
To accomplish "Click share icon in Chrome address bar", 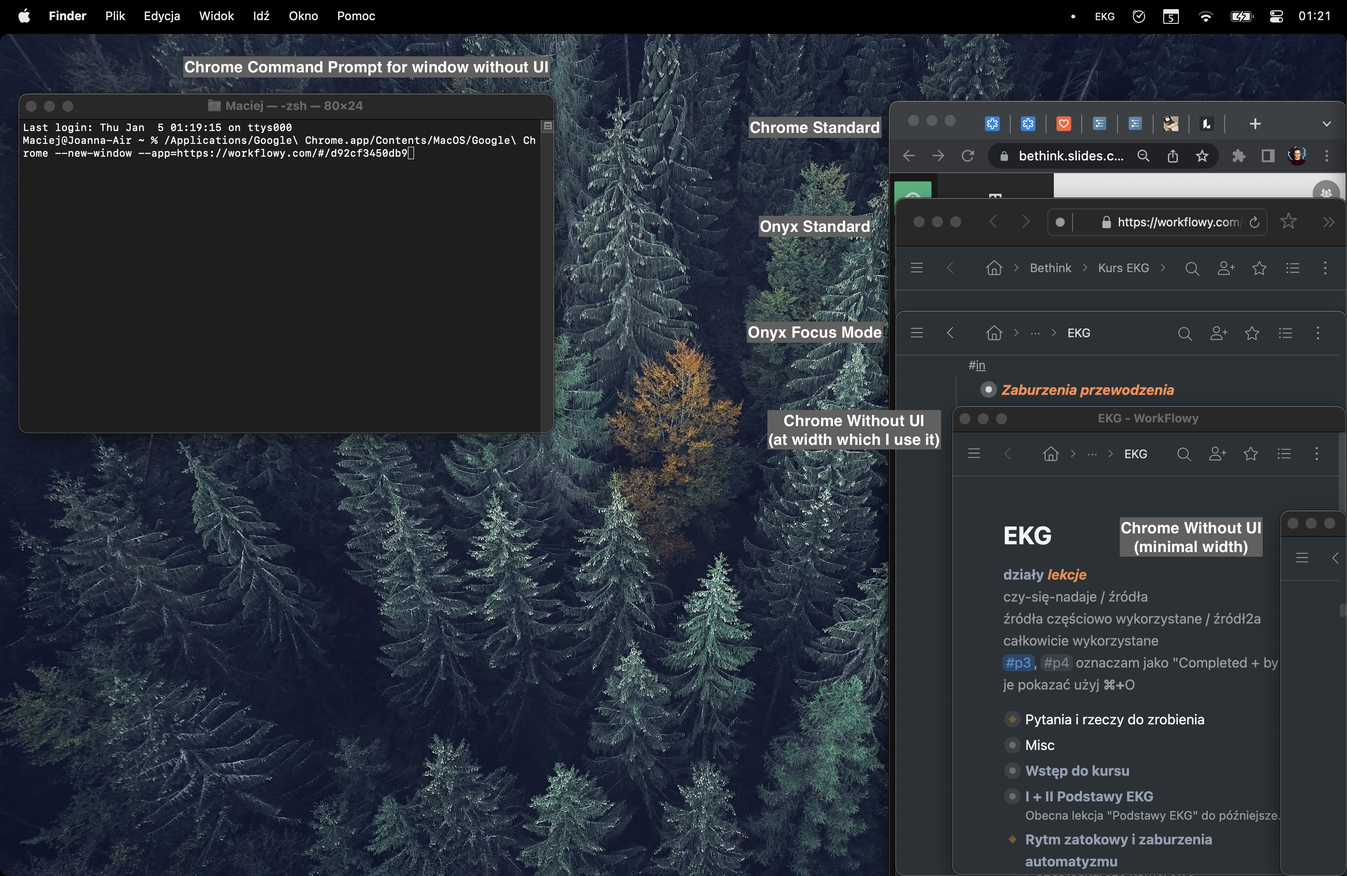I will (1173, 156).
